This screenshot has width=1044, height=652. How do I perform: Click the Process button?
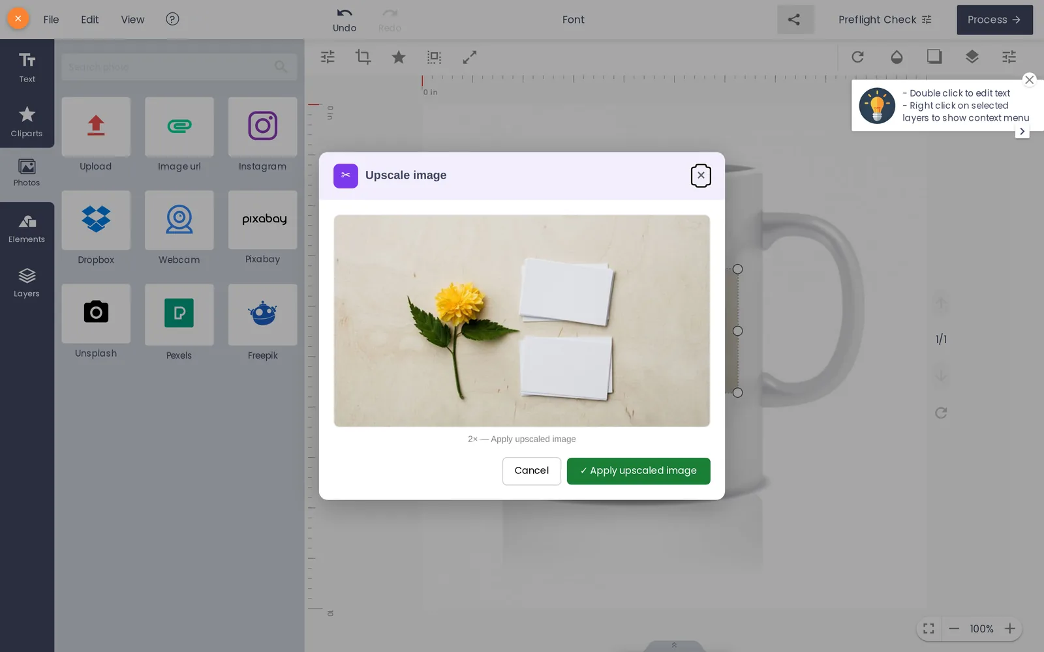click(994, 20)
